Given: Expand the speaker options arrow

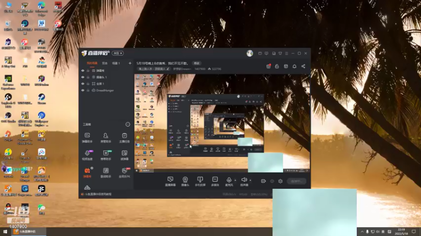Looking at the screenshot, I should (x=250, y=180).
